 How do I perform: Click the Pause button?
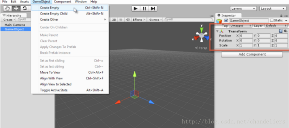[x=144, y=8]
